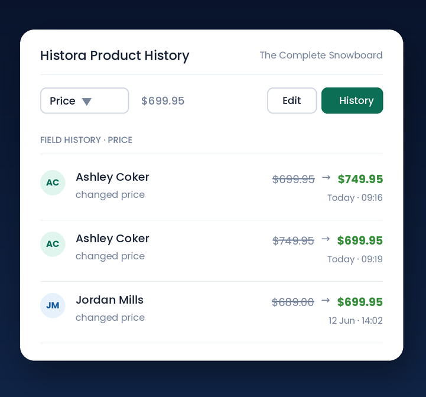
Task: Select the first Ashley Coker name
Action: point(112,177)
